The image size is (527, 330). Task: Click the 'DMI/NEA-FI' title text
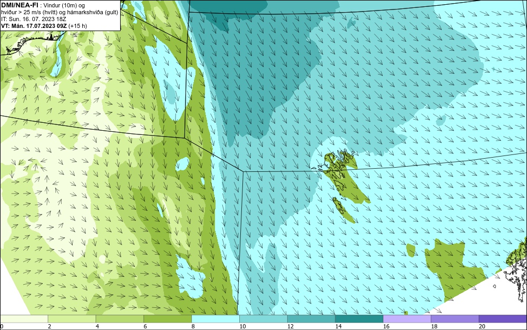tap(19, 5)
